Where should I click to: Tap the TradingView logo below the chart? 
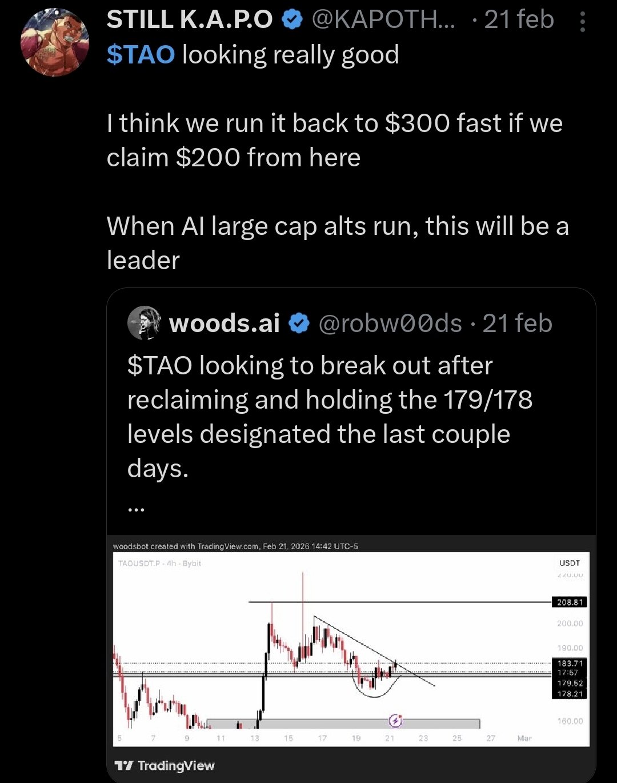pos(165,766)
